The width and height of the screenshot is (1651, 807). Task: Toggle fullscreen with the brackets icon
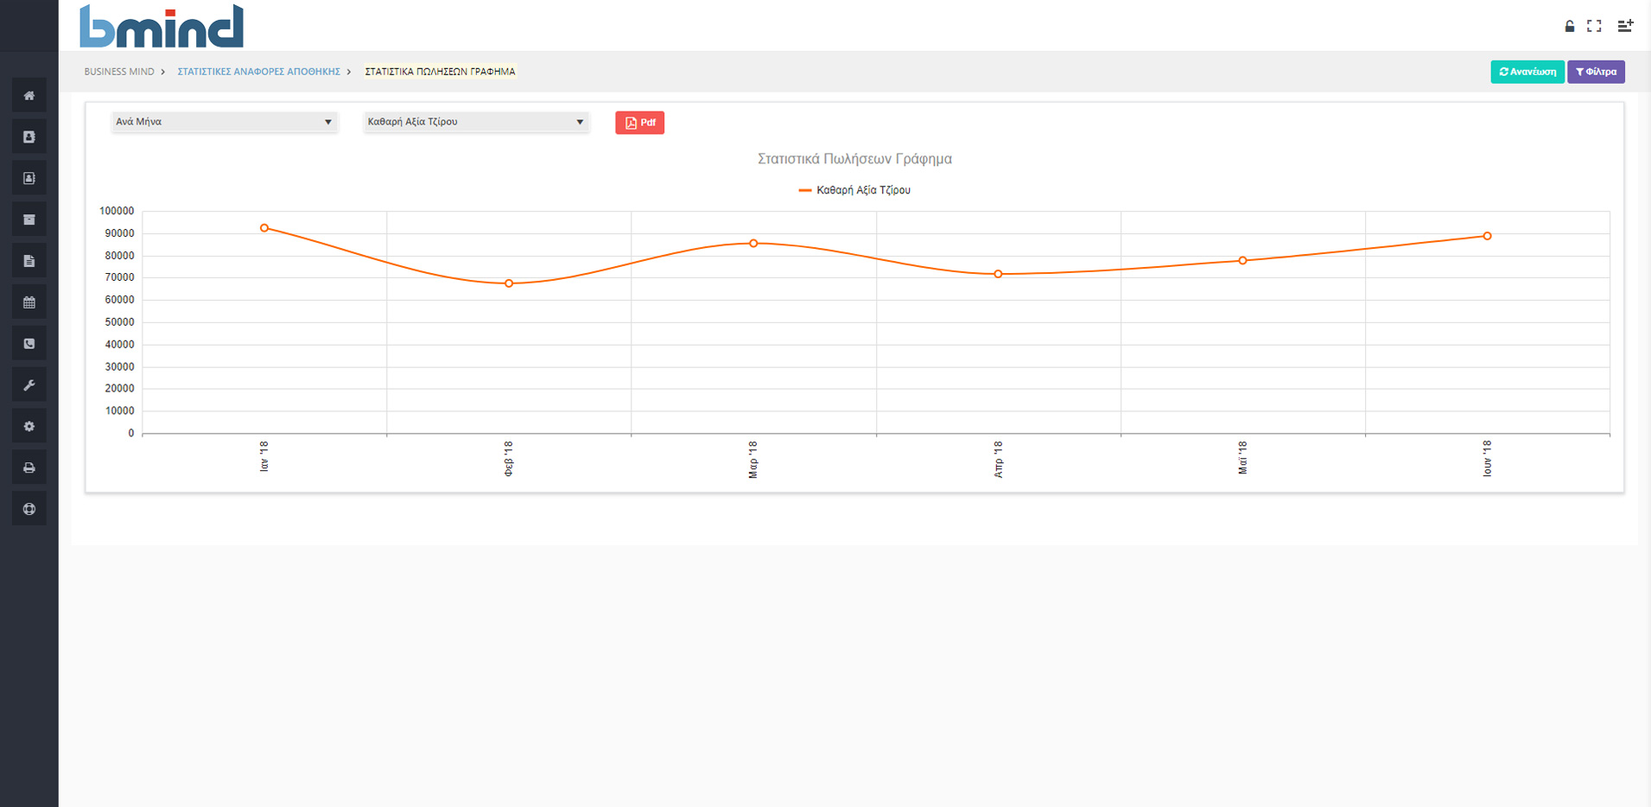coord(1594,26)
